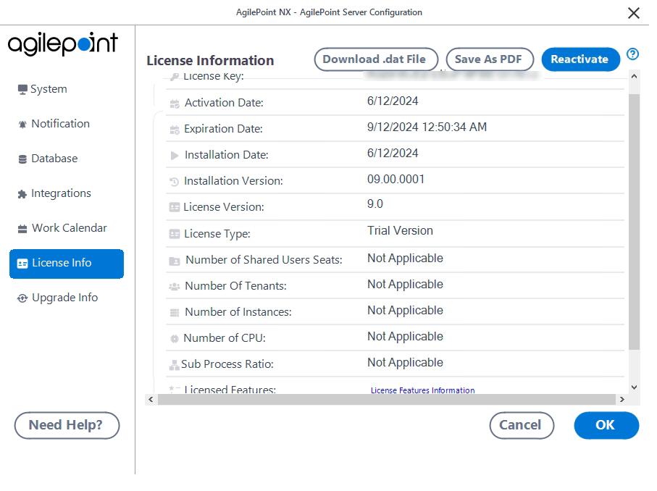Click the Number Of Tenants Not Applicable value
Viewport: 657px width, 491px height.
[405, 285]
